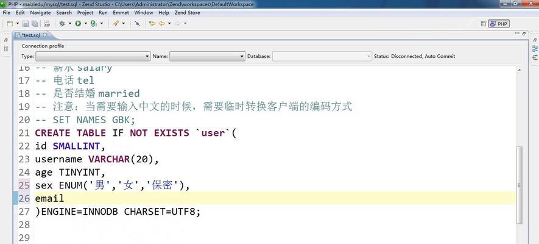The height and width of the screenshot is (244, 539).
Task: Switch to the PHP perspective
Action: click(x=499, y=24)
